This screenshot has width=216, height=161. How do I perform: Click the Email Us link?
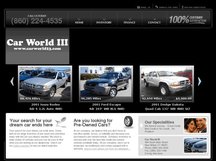[x=146, y=7]
